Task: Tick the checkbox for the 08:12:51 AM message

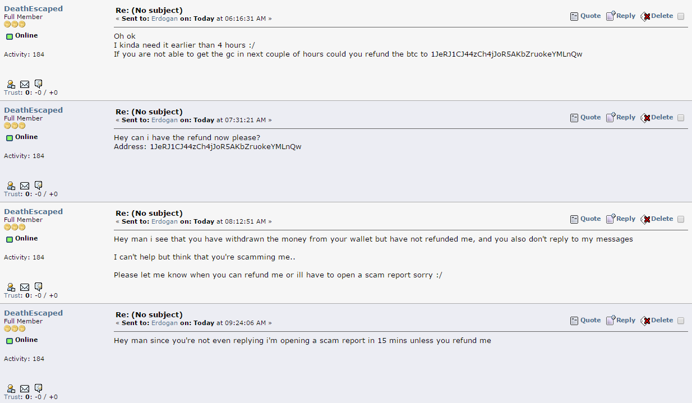Action: click(681, 220)
